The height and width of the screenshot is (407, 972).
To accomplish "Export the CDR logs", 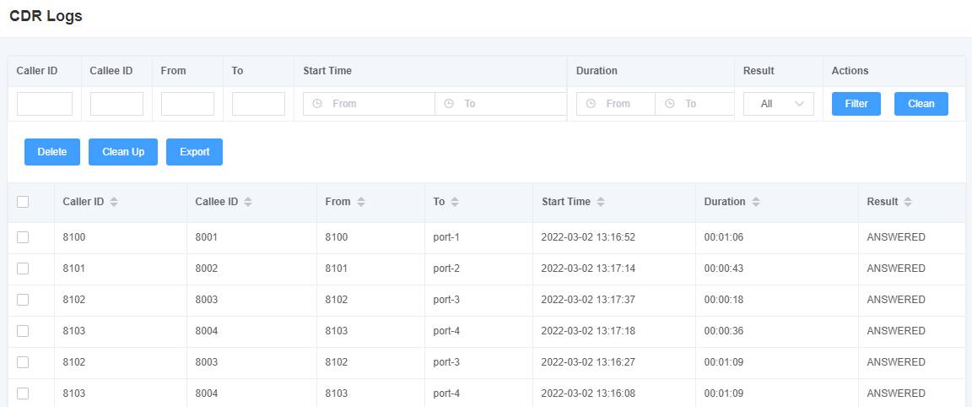I will [x=195, y=152].
